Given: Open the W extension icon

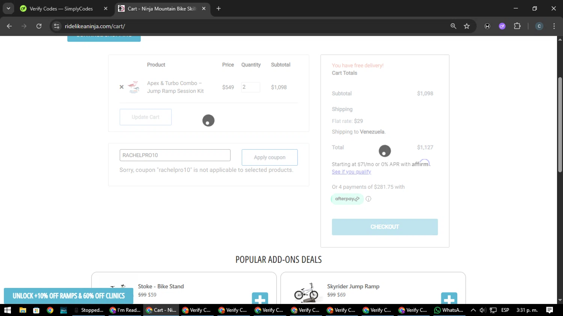Looking at the screenshot, I should (x=487, y=26).
